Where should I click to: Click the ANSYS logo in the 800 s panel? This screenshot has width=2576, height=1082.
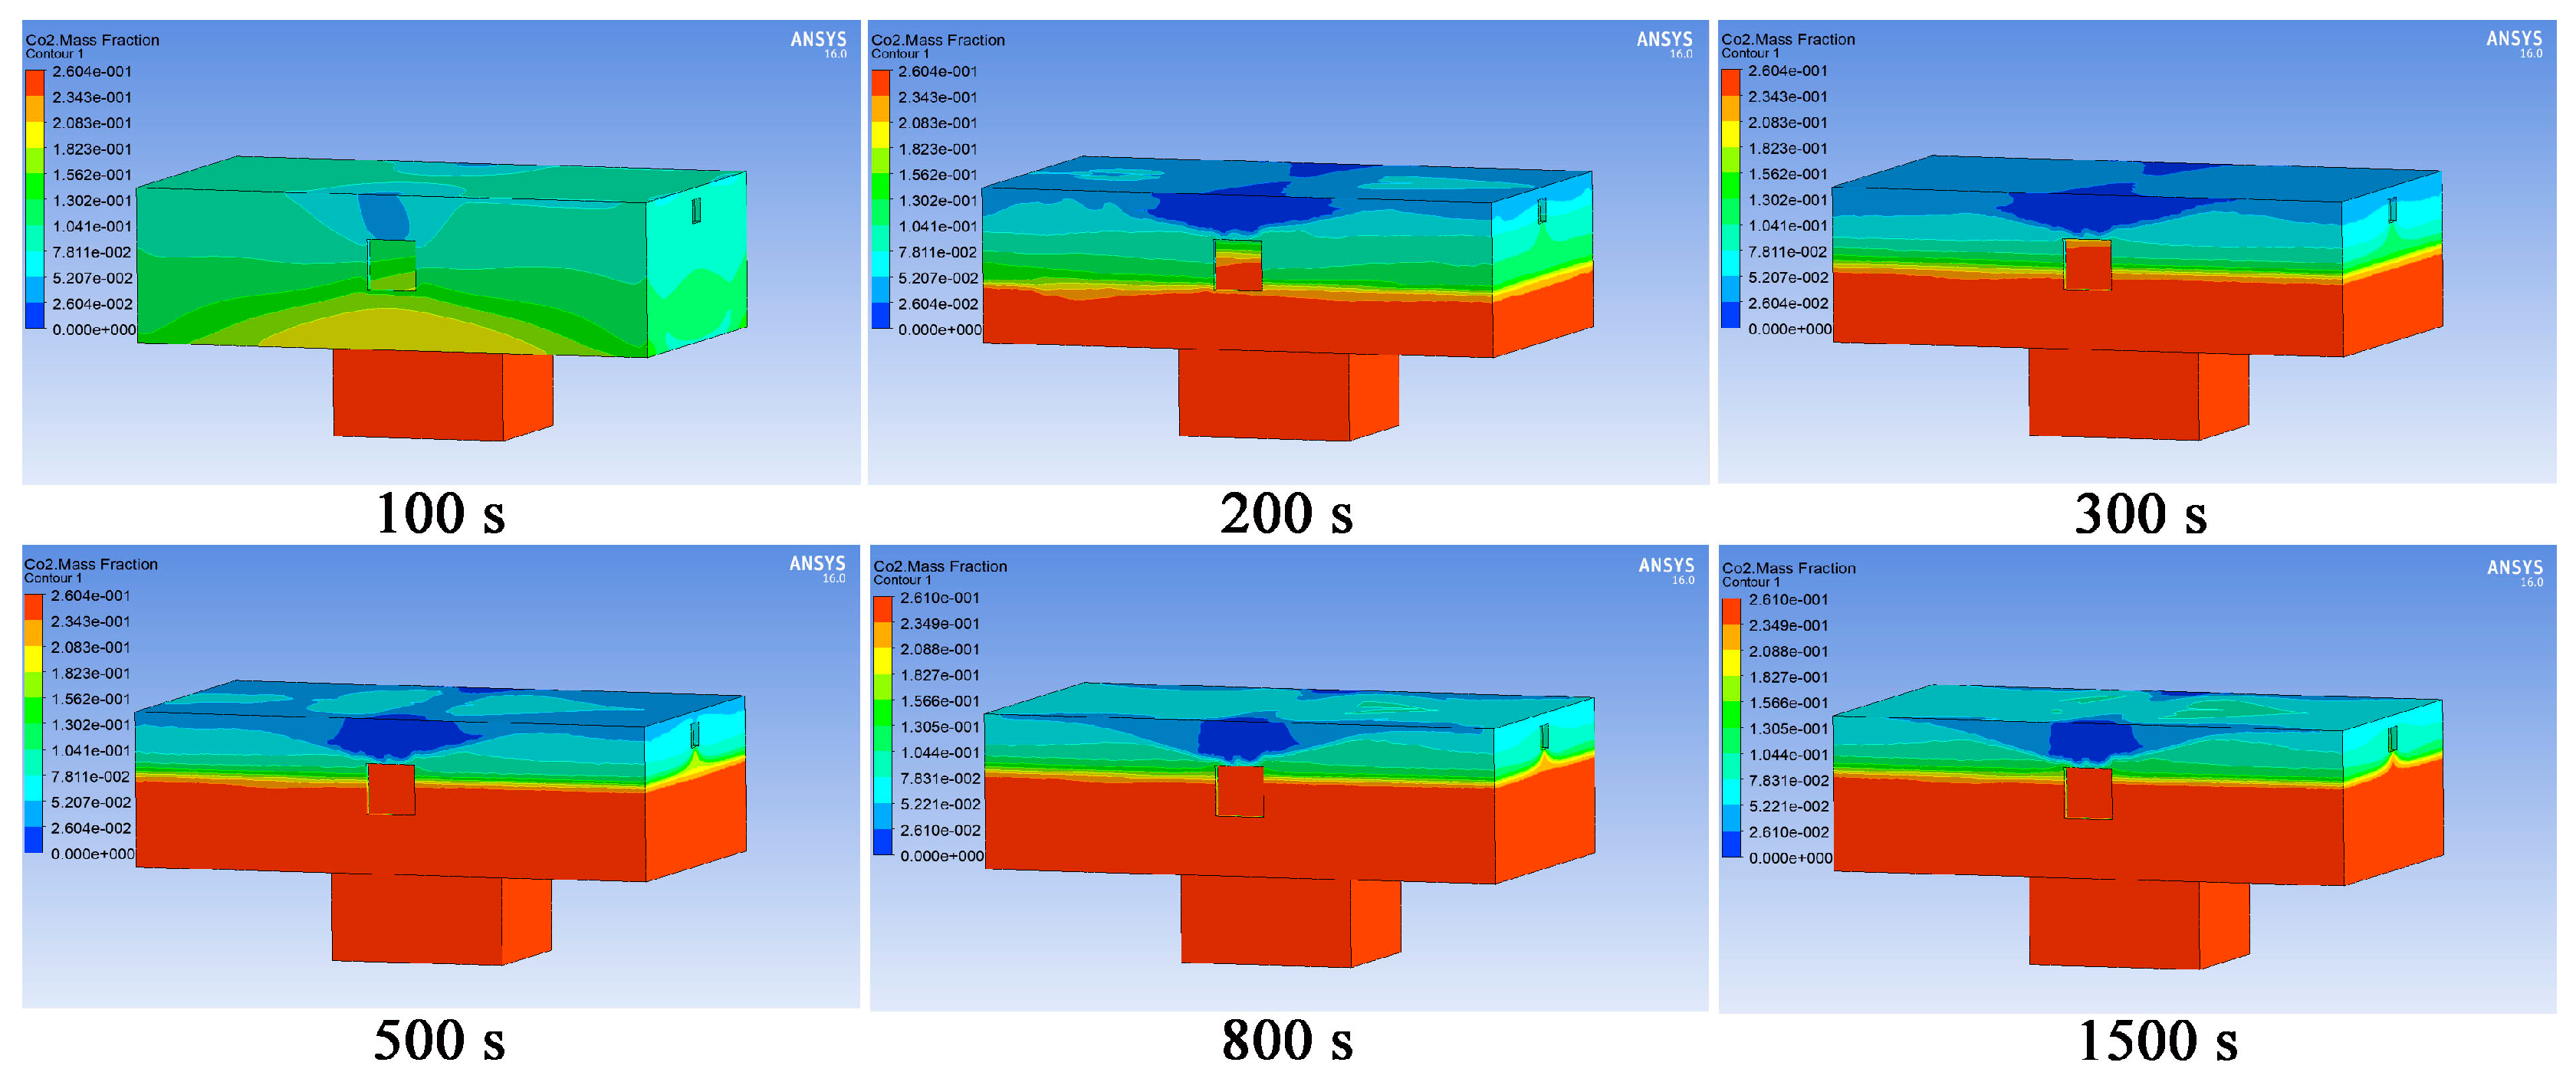tap(1666, 566)
